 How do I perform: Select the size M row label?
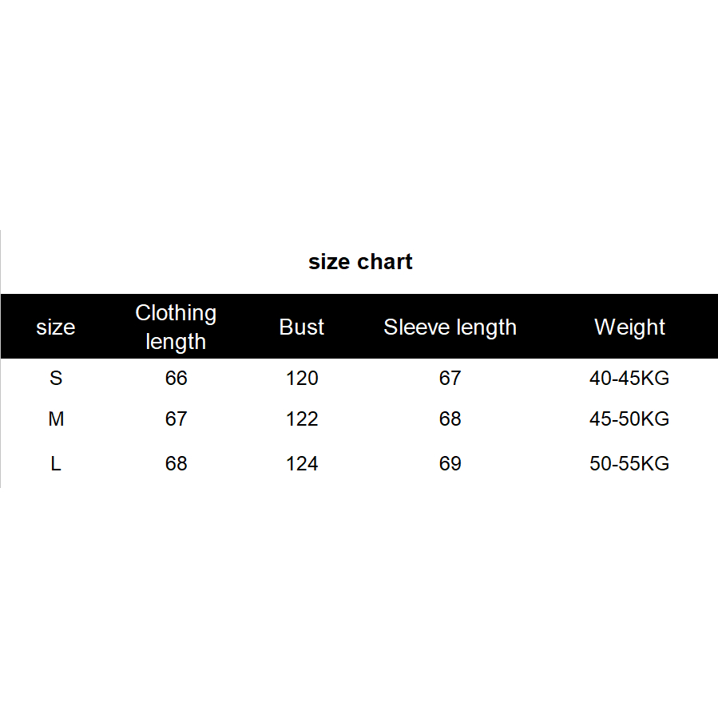point(56,419)
